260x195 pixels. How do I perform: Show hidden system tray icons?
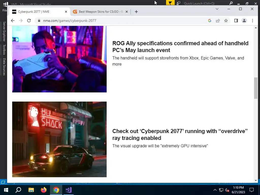pos(215,190)
